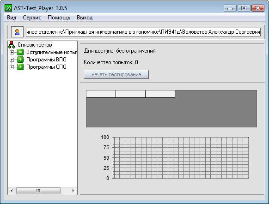Click the tree horizontal scrollbar thumb
269x204 pixels.
point(38,191)
